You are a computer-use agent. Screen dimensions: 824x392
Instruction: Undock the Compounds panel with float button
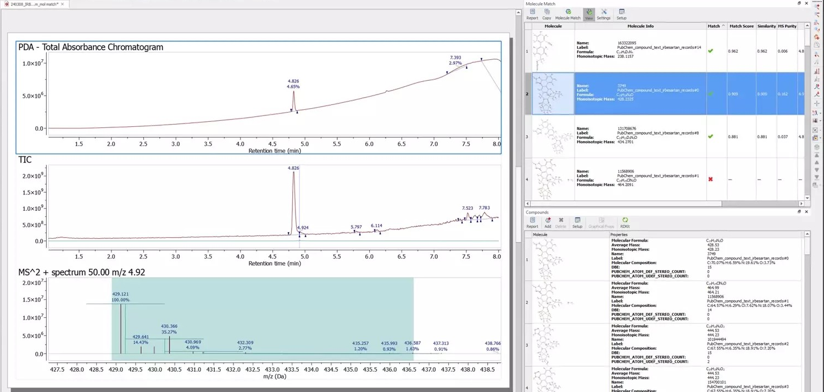click(x=799, y=212)
